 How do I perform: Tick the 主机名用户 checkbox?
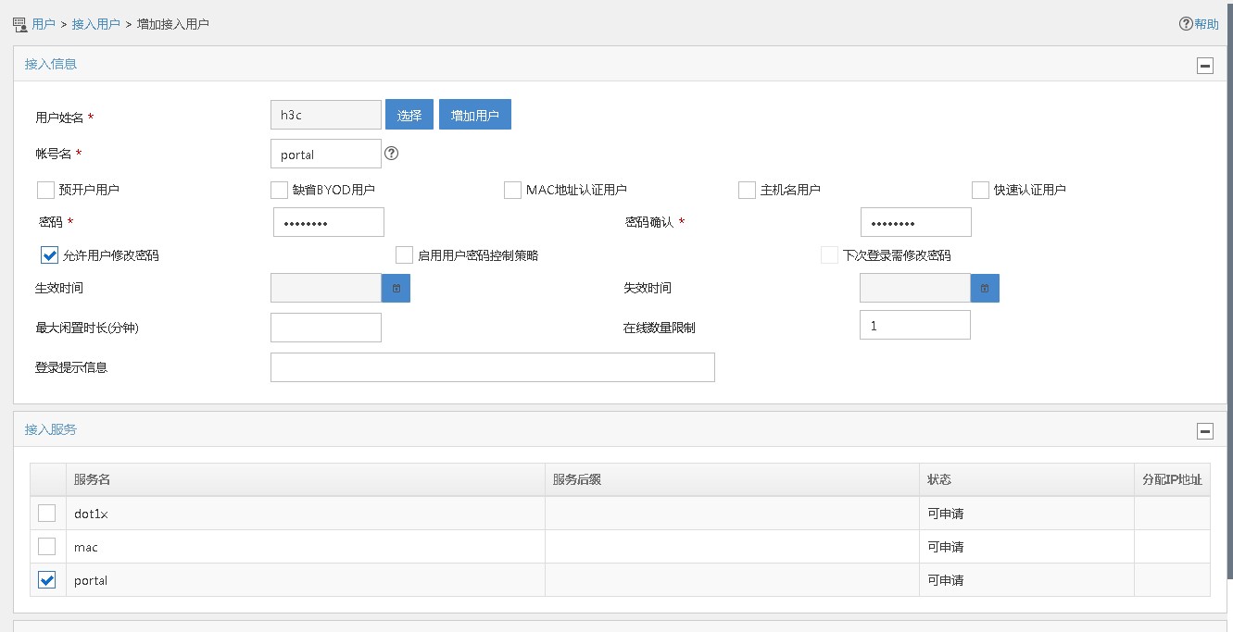[747, 190]
